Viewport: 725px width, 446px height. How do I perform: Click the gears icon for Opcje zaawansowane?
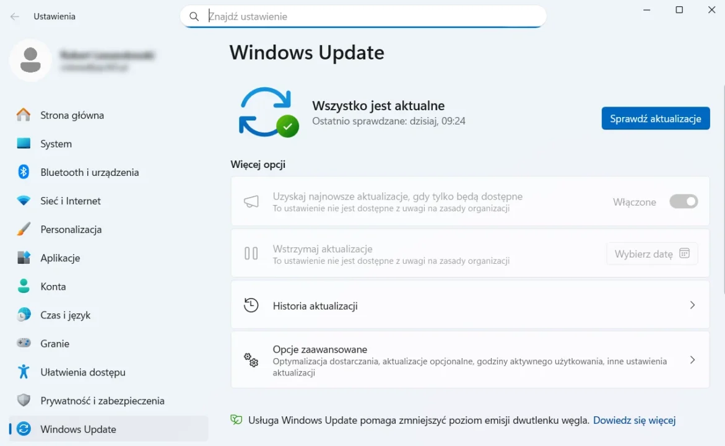tap(251, 360)
